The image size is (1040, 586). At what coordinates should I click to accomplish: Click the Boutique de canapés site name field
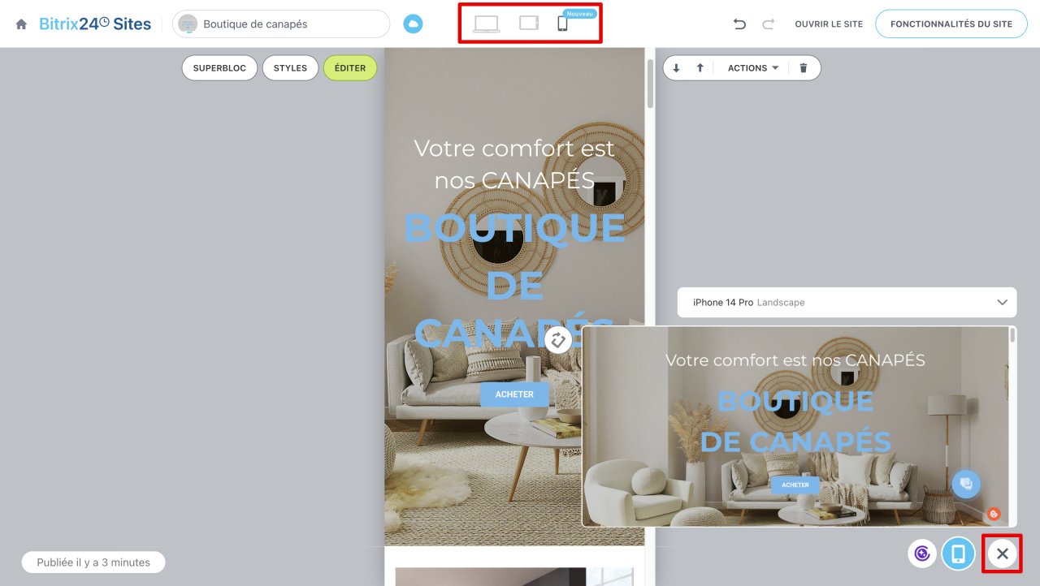(x=281, y=24)
